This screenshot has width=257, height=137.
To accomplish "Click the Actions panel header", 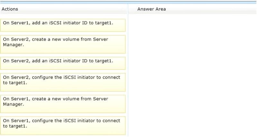I will [x=64, y=9].
